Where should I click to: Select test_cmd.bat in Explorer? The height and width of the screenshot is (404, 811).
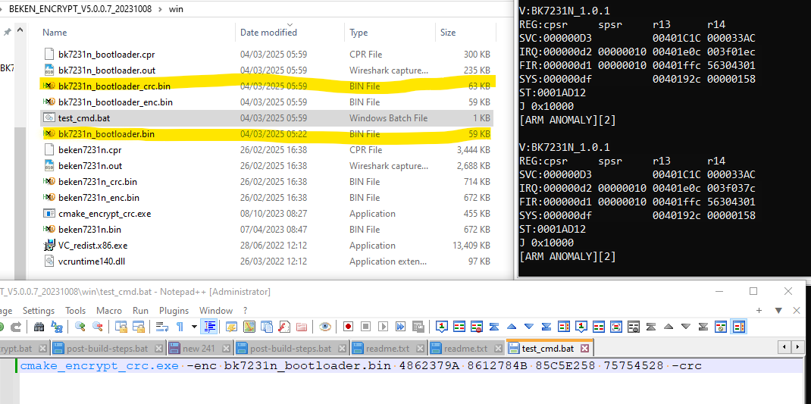click(267, 118)
